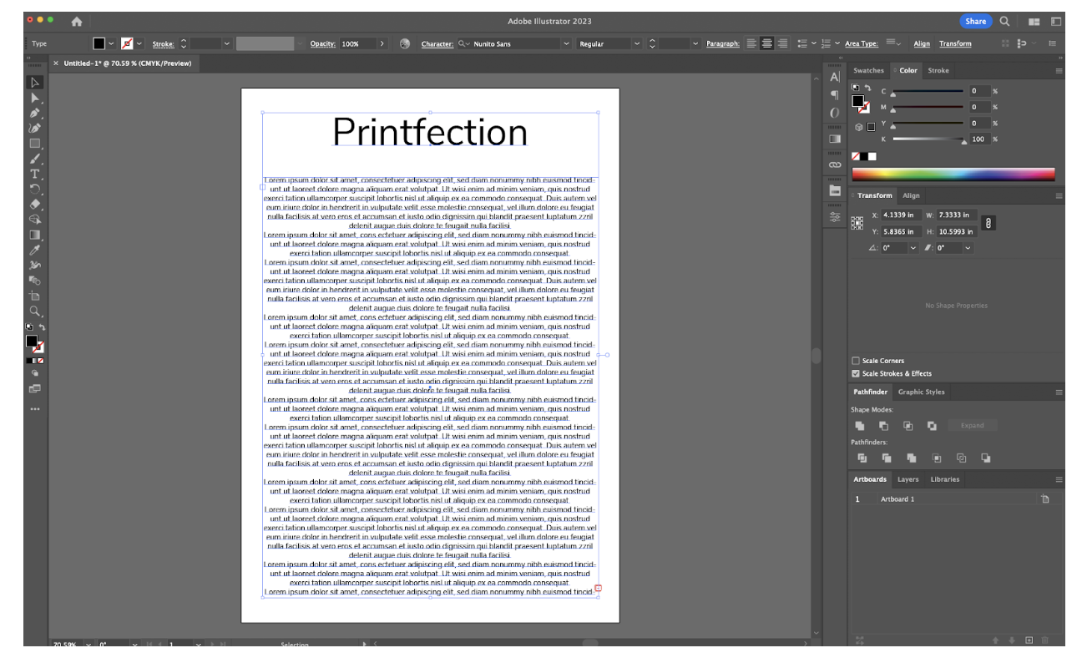
Task: Switch to the Graphic Styles tab
Action: (921, 392)
